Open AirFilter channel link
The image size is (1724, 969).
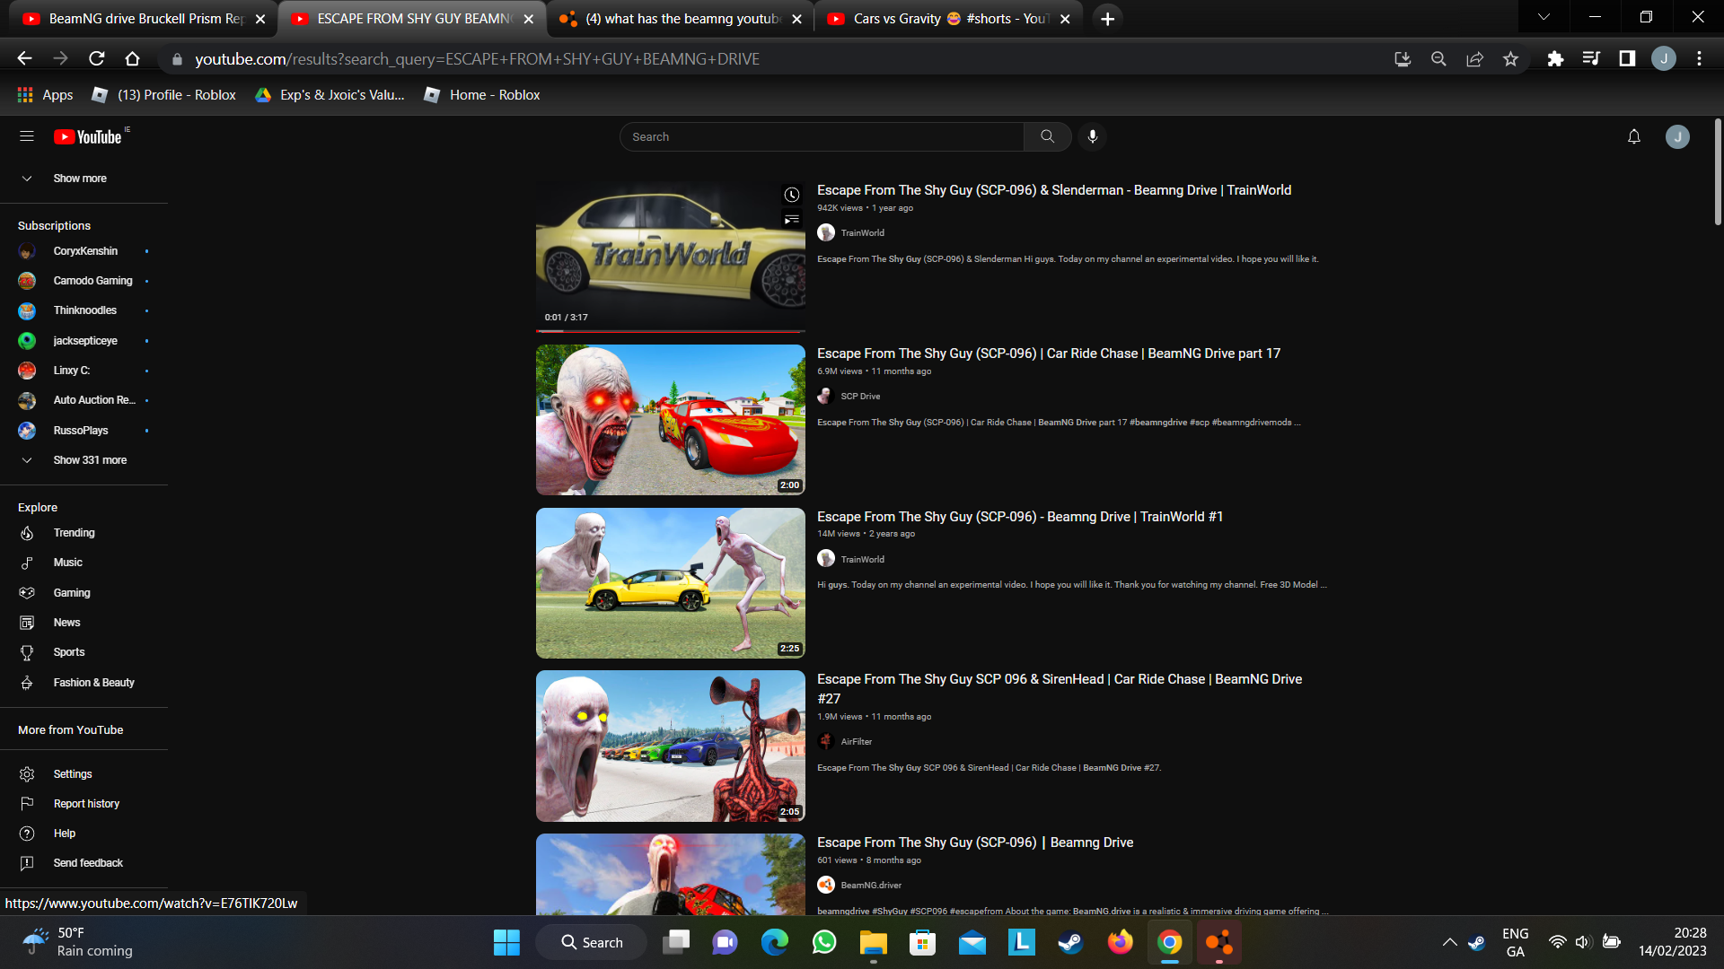point(856,742)
